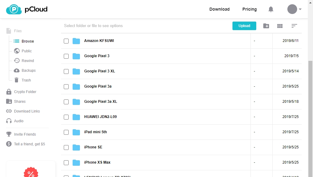Open Trash in the sidebar
The height and width of the screenshot is (177, 313).
point(26,80)
